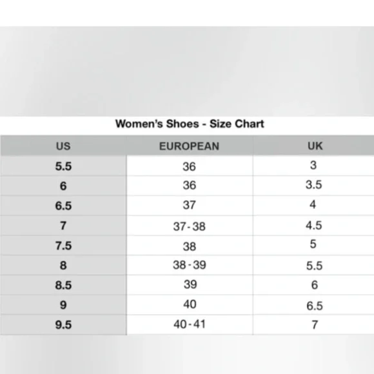Click the European size 39 cell
Viewport: 374px width, 374px height.
(190, 285)
